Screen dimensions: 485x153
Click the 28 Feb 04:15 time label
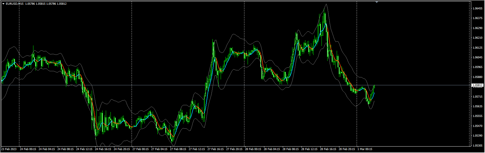coord(272,149)
